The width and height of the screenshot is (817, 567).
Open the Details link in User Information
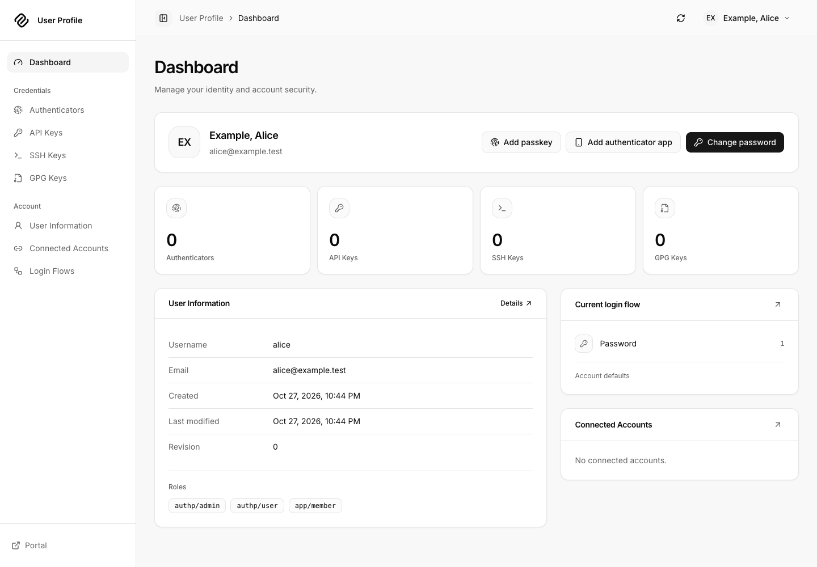(x=516, y=303)
